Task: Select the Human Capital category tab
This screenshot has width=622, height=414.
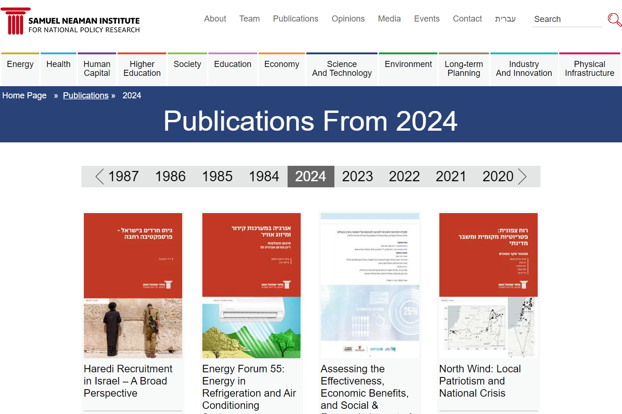Action: coord(97,69)
